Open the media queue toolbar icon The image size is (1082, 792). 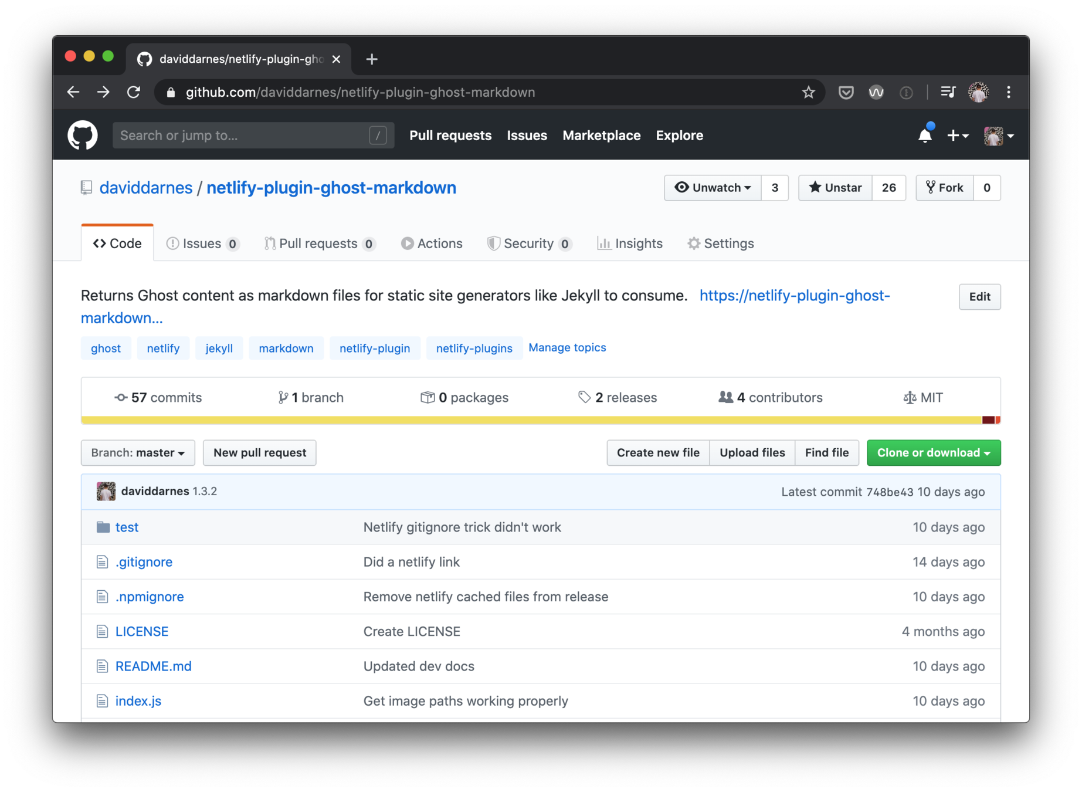[948, 92]
